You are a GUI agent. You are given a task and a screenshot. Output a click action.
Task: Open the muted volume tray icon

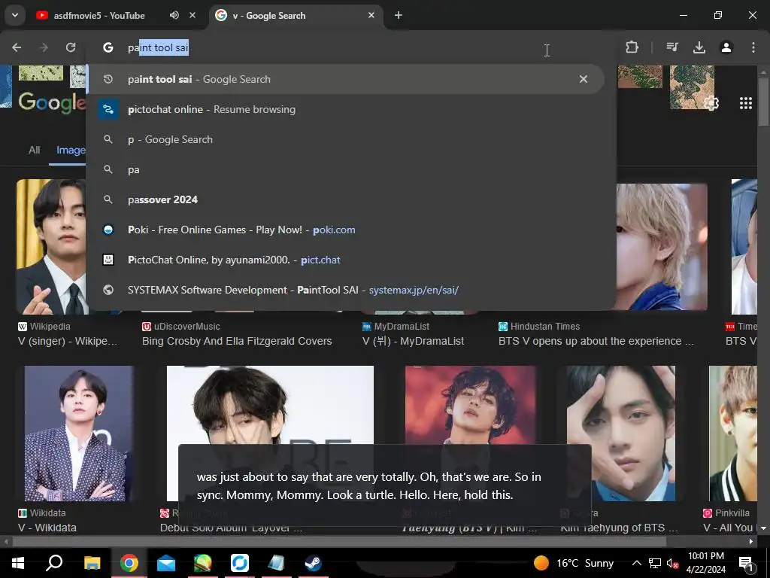pos(671,563)
